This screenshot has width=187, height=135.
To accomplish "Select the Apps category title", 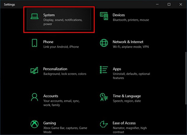I will [117, 69].
